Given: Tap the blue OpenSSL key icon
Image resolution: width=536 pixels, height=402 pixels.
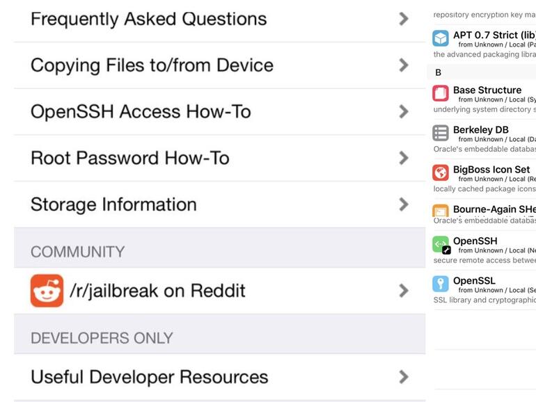Looking at the screenshot, I should click(x=441, y=284).
